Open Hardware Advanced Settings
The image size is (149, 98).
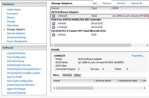(16, 37)
